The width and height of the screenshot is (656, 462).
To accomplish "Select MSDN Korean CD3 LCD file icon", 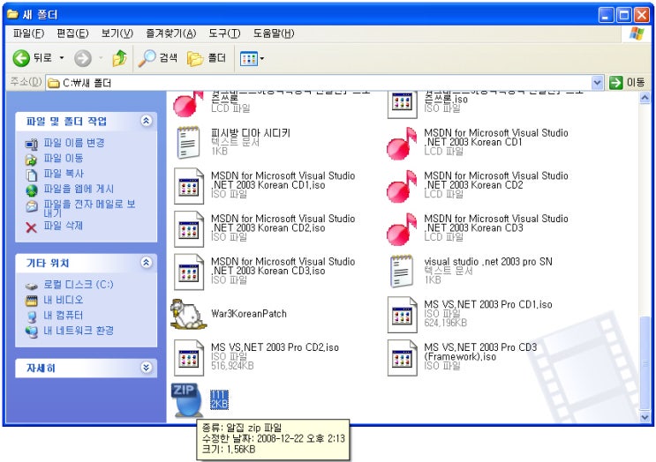I will [402, 230].
